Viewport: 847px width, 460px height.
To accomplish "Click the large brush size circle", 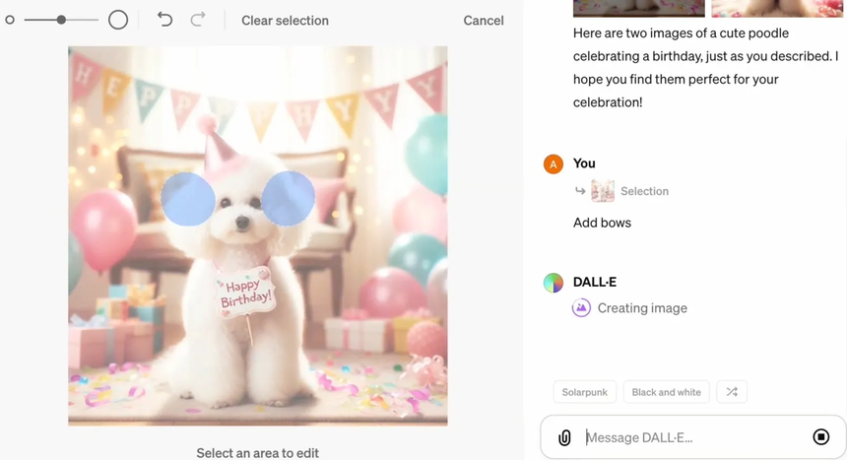I will pos(118,20).
